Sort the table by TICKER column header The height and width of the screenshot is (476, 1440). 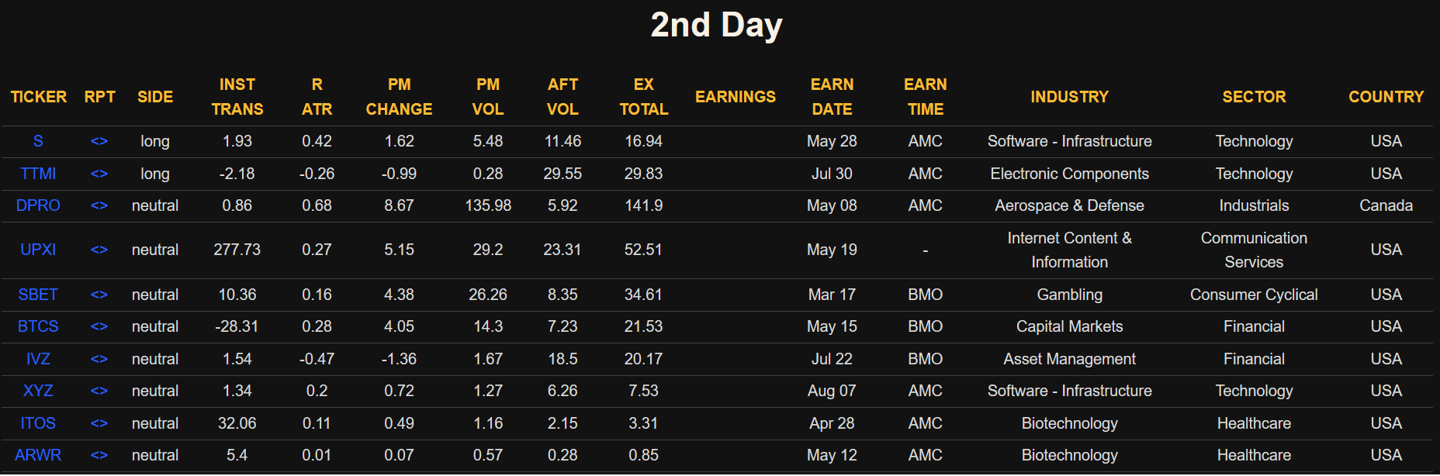(39, 97)
